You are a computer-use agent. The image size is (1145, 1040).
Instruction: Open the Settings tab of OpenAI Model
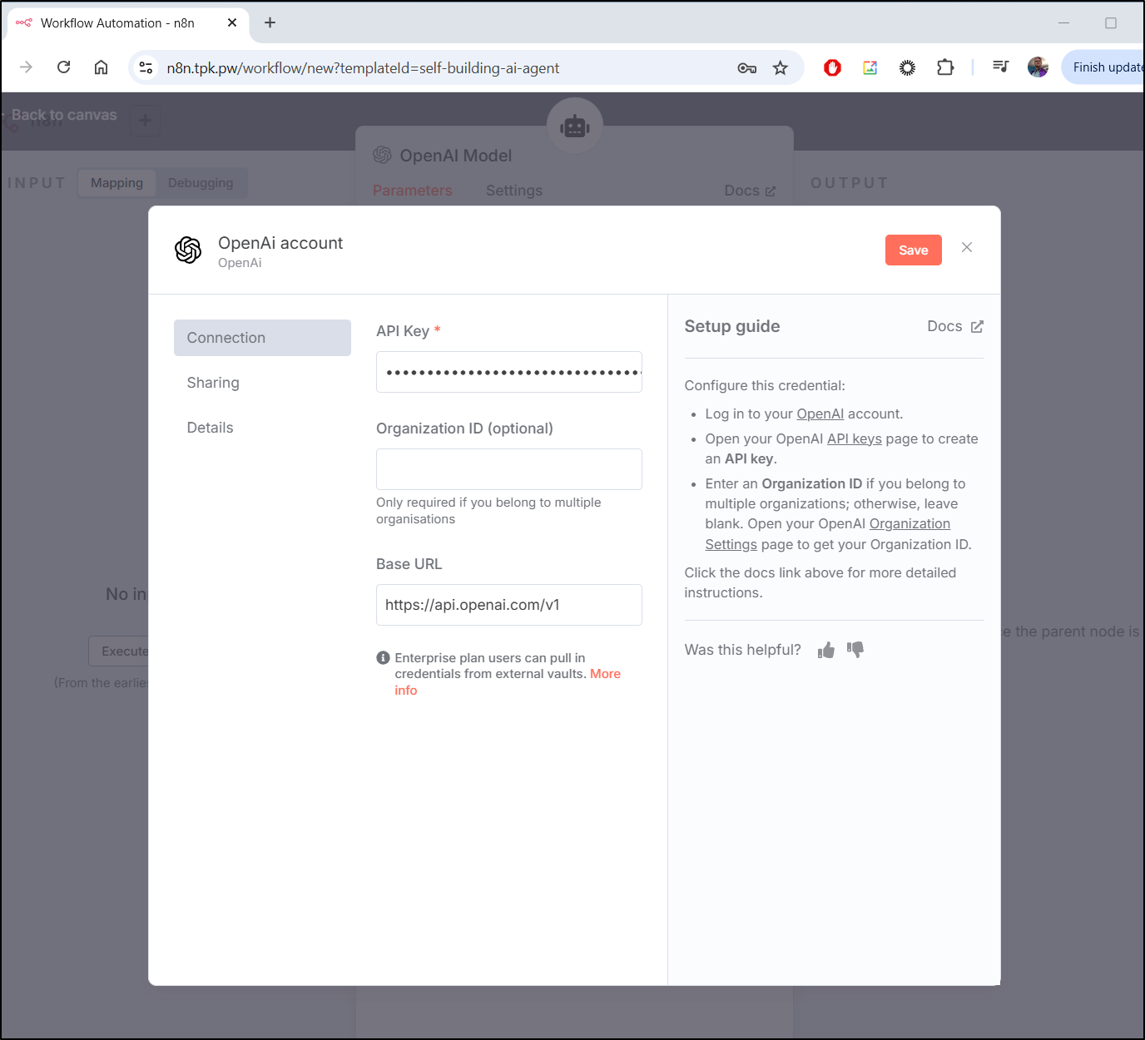pyautogui.click(x=514, y=191)
